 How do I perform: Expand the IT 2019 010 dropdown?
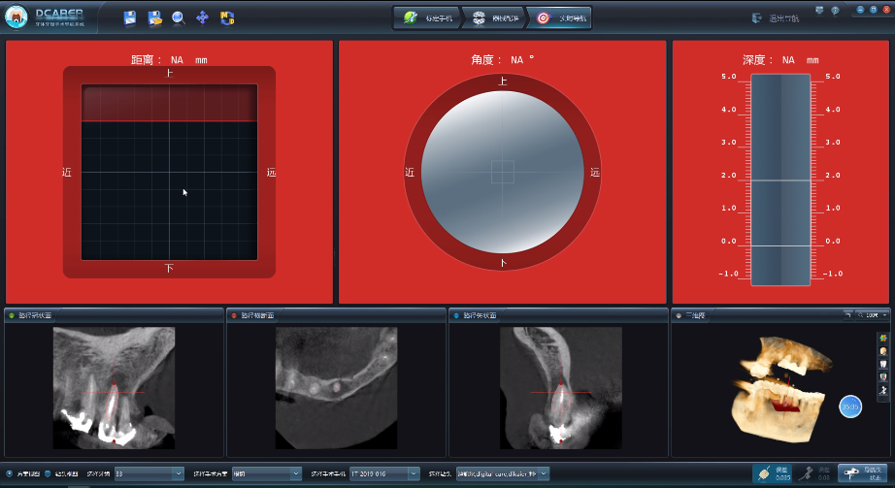click(384, 473)
